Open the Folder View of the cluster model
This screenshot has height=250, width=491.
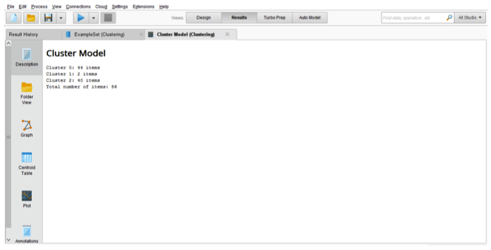(27, 93)
